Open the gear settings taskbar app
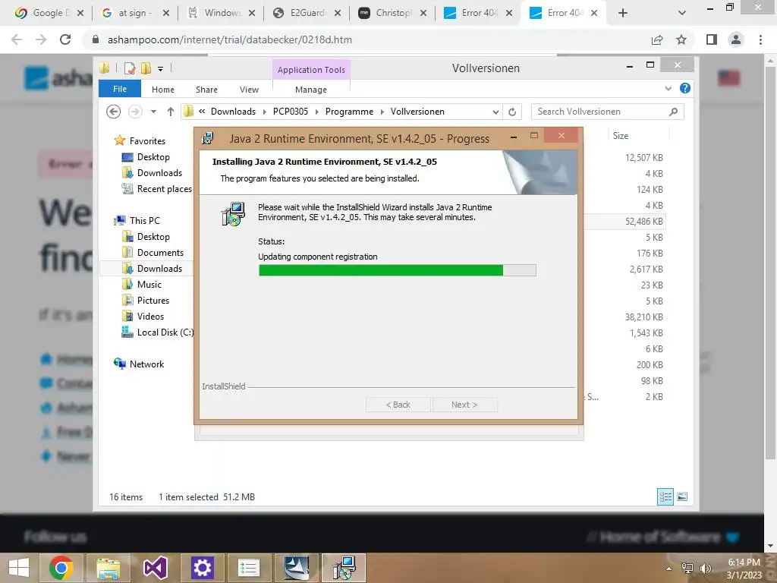 tap(202, 568)
